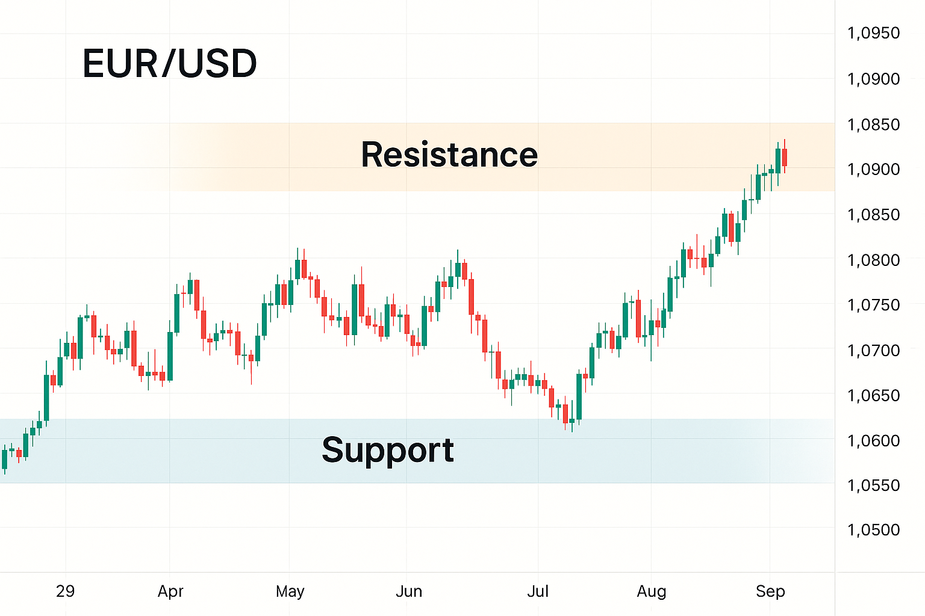Select the Jul time axis label
925x616 pixels.
[538, 591]
